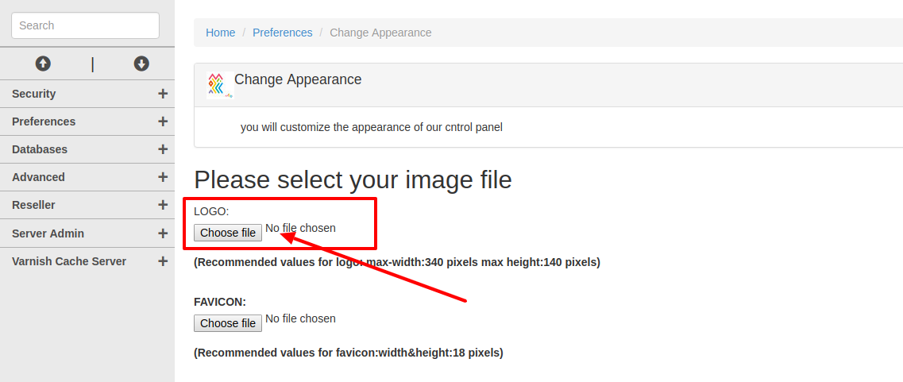
Task: Select the Server Admin sidebar item
Action: coord(48,233)
